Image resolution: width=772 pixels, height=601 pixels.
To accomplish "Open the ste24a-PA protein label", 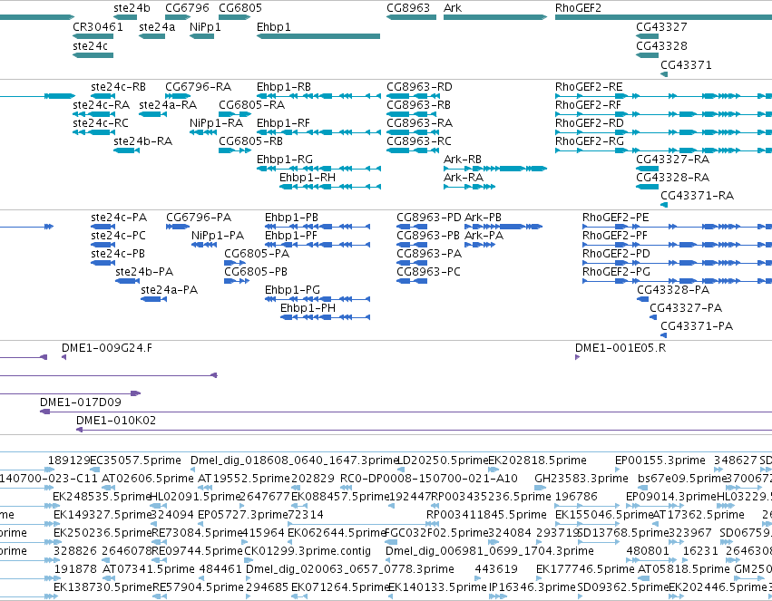I will point(169,290).
